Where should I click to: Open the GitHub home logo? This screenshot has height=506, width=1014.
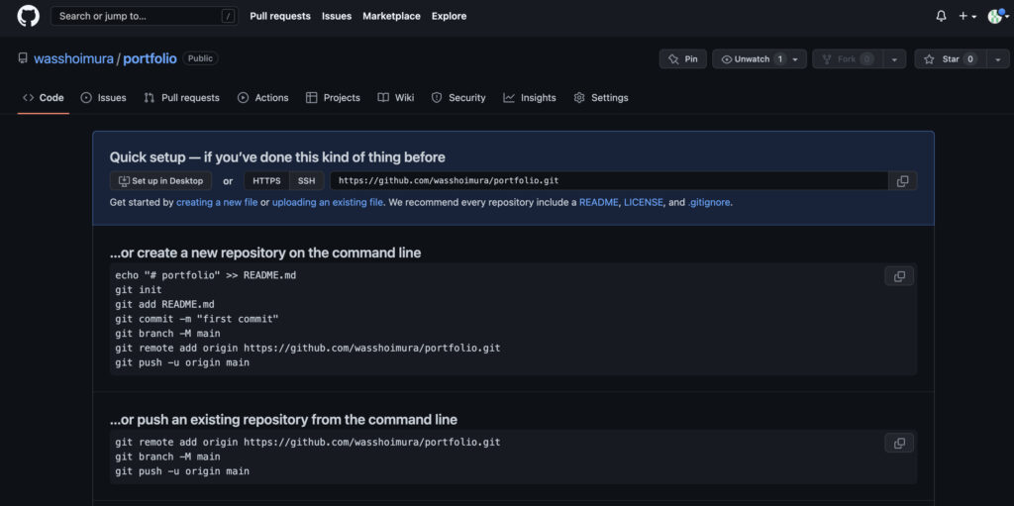[28, 16]
